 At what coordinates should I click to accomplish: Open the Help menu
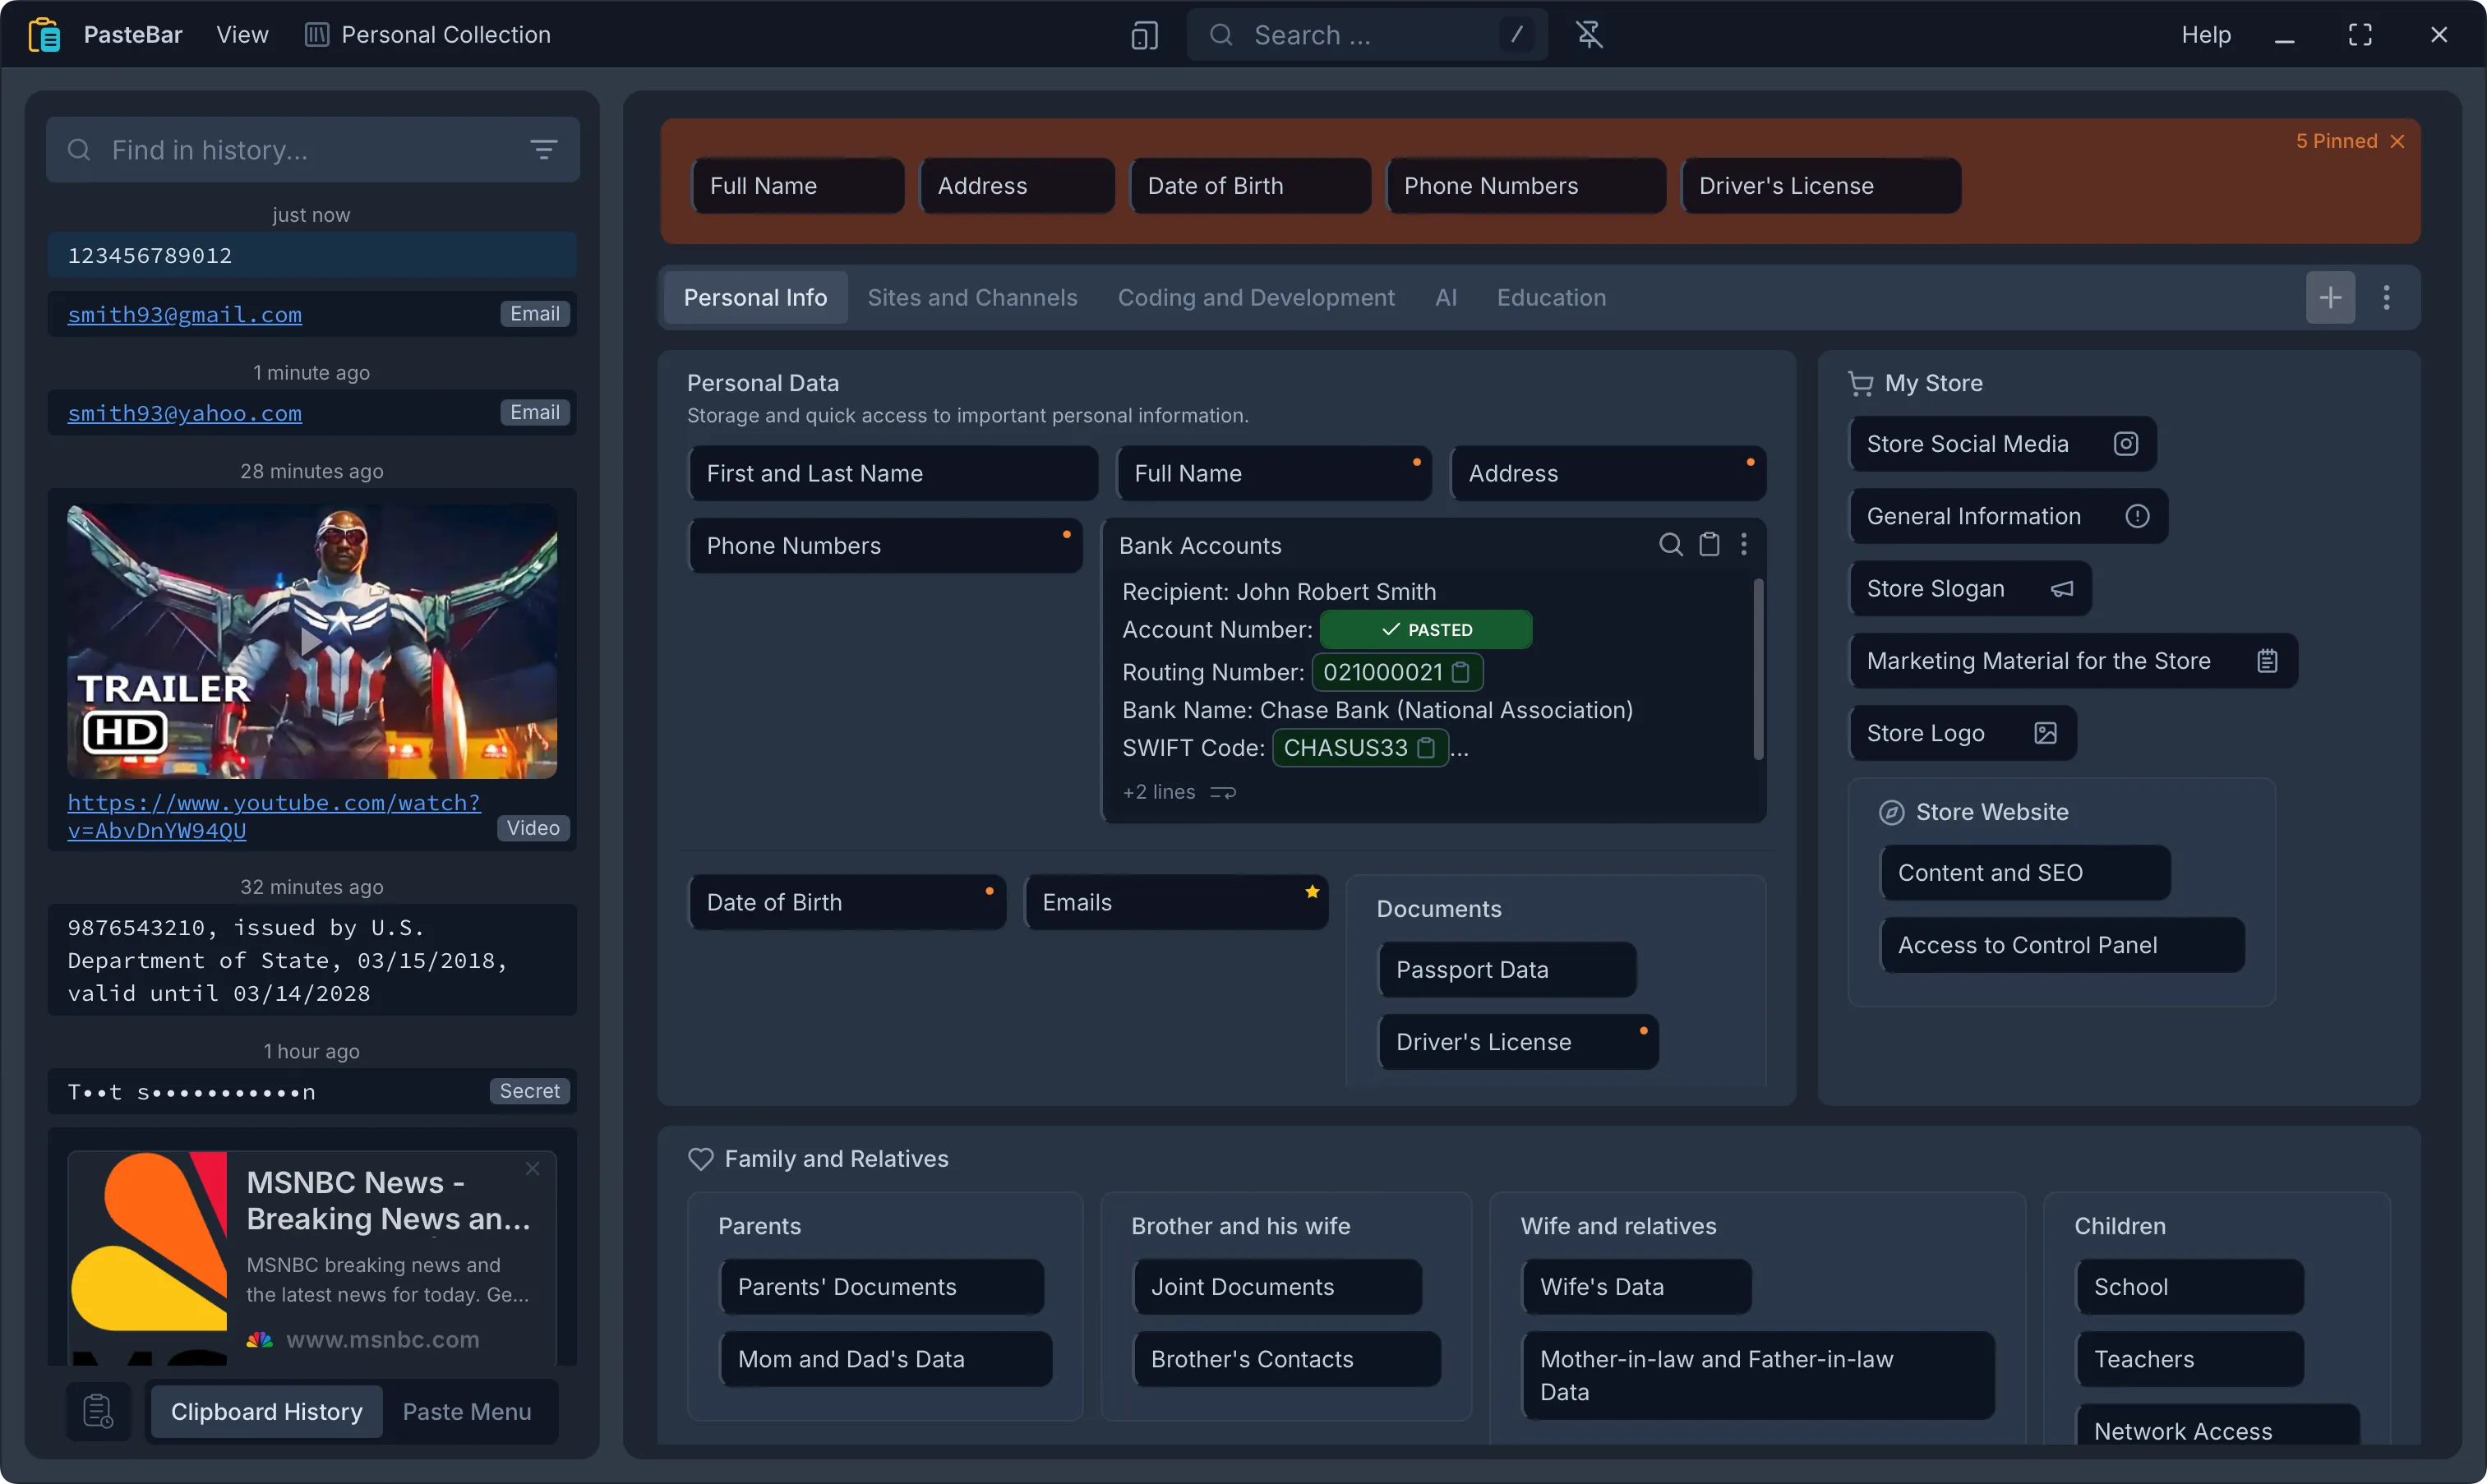pos(2205,35)
